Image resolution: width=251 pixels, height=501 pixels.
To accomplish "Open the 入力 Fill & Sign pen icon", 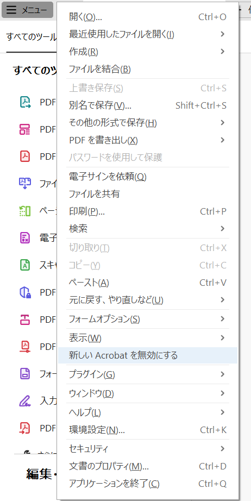I will [x=25, y=400].
